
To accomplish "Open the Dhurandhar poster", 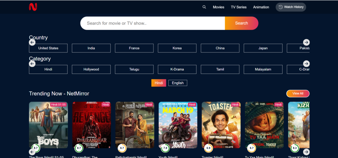I will coord(92,125).
